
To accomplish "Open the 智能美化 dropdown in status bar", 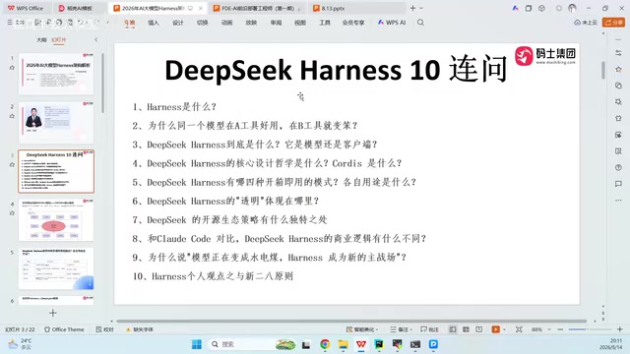I will click(362, 329).
